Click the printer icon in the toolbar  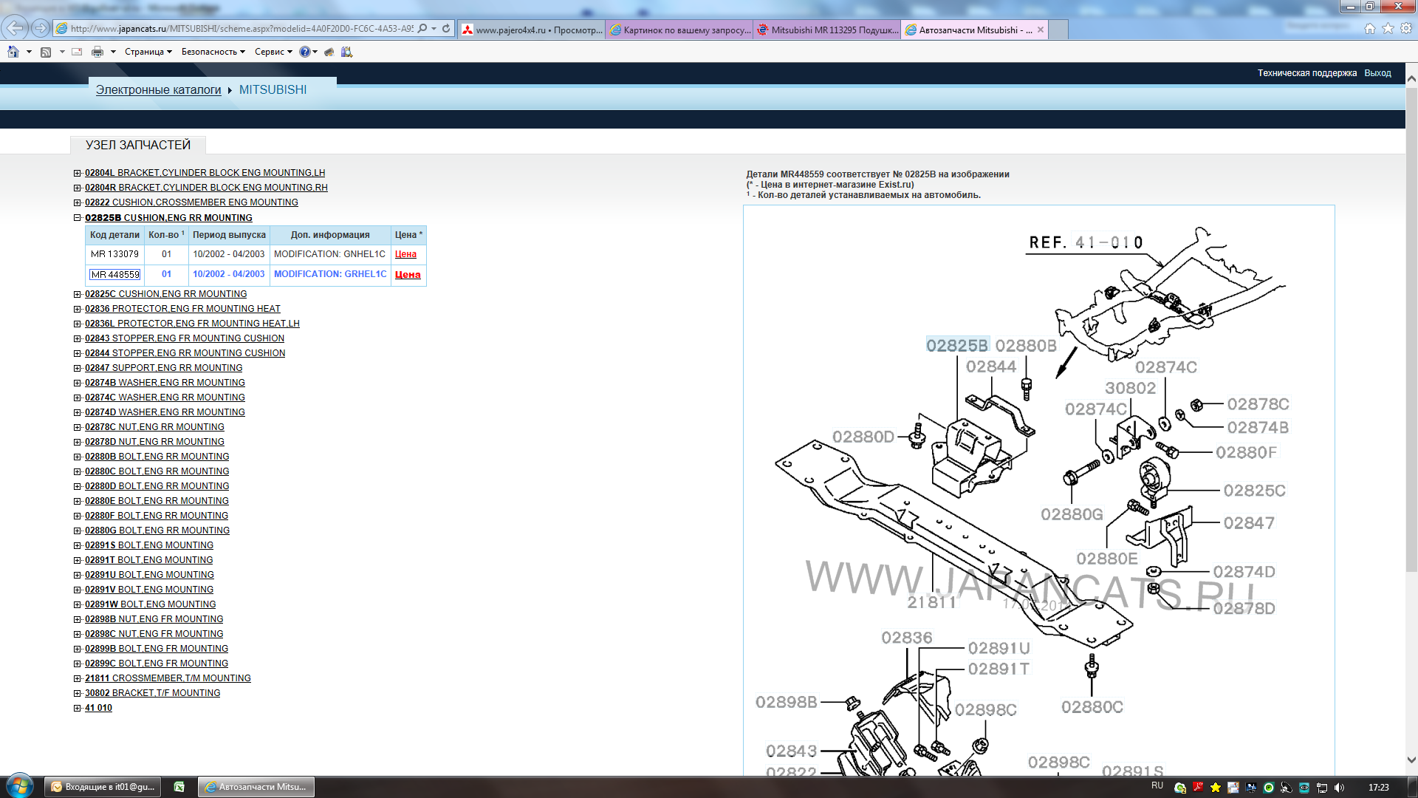point(97,52)
